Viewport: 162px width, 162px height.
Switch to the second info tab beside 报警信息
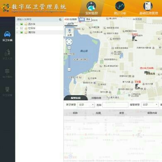(97, 98)
